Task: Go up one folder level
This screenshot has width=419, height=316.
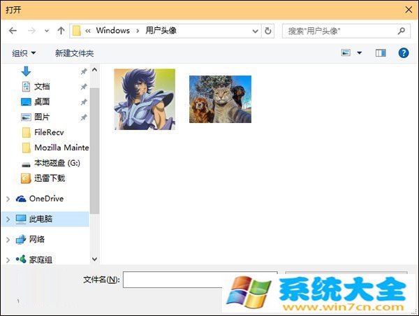Action: pos(61,31)
